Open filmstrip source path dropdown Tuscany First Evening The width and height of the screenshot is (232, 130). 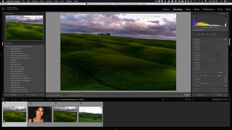73,100
